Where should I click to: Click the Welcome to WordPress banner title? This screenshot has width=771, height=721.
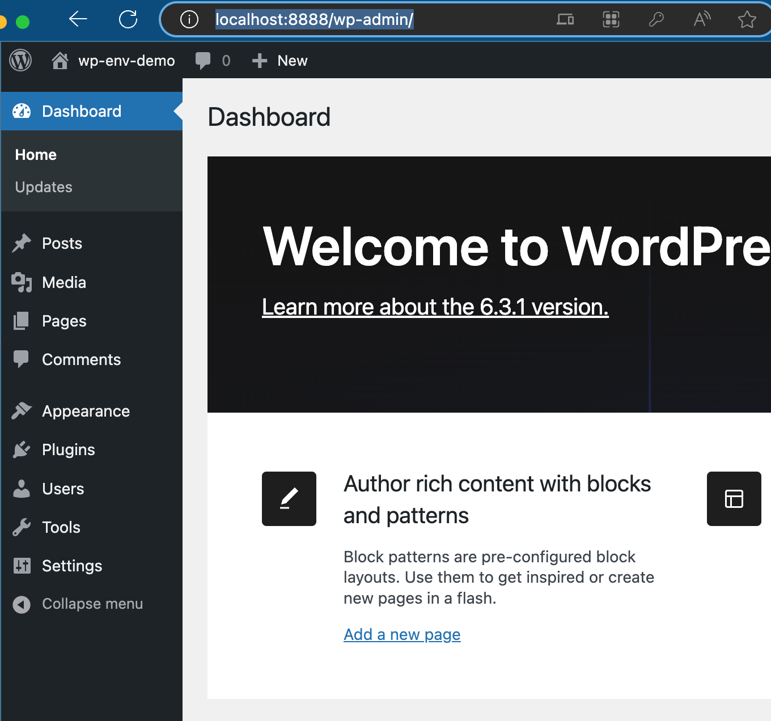pyautogui.click(x=516, y=247)
